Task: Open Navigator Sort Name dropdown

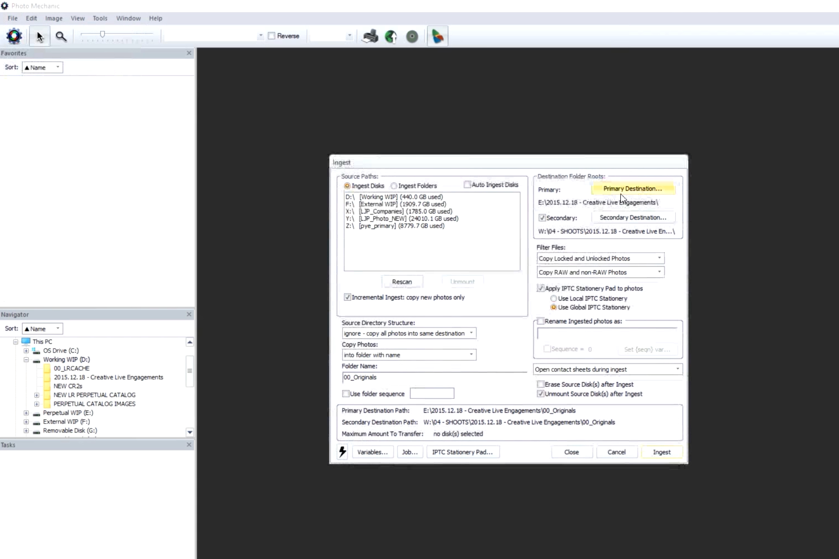Action: (42, 329)
